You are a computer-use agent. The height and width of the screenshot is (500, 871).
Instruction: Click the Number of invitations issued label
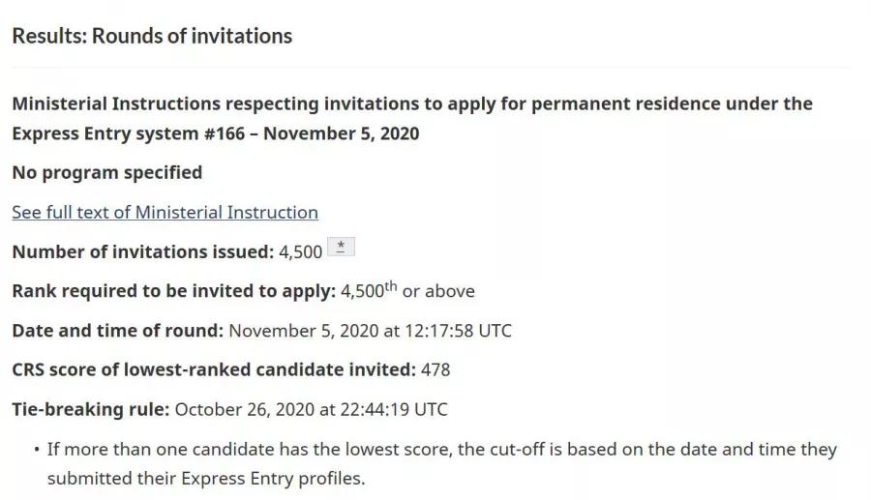(143, 252)
